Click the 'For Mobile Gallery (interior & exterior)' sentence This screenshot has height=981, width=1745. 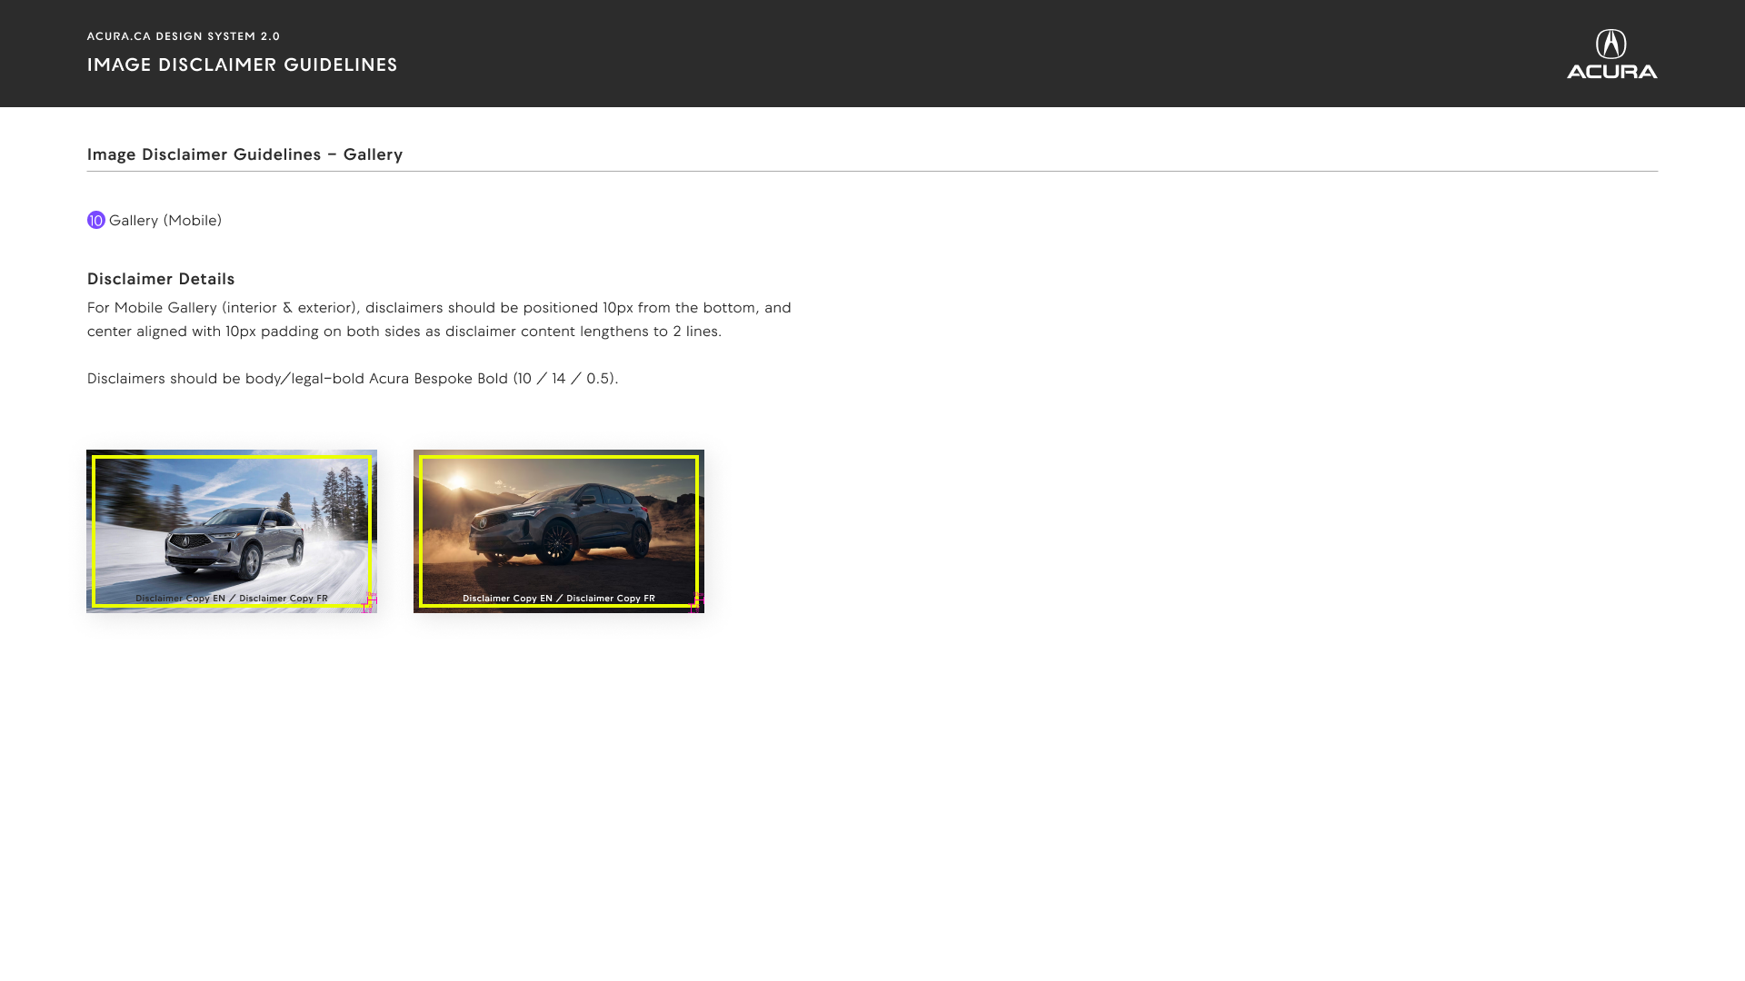point(439,320)
